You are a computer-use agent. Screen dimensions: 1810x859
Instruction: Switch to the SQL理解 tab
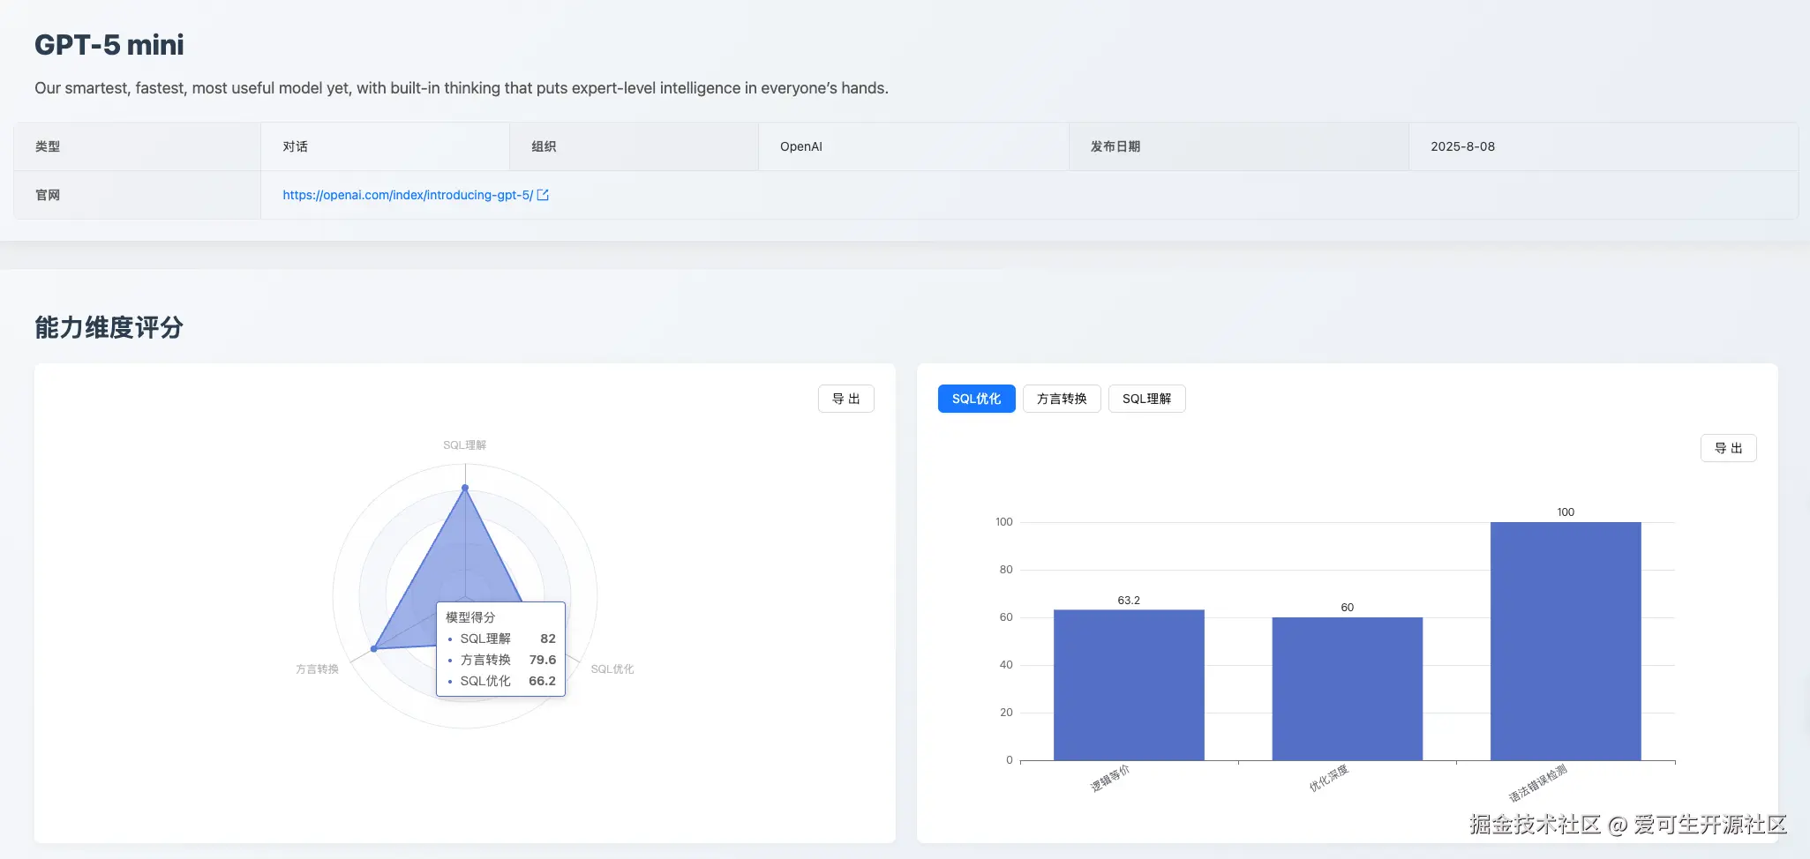tap(1146, 399)
